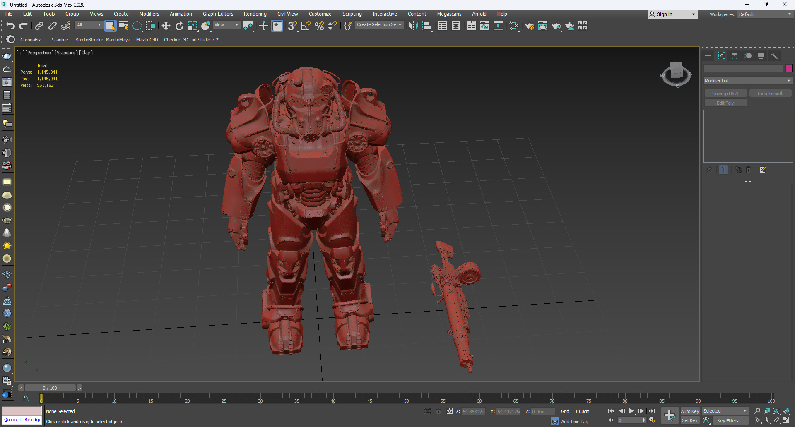This screenshot has width=795, height=427.
Task: Toggle Angle Snap
Action: point(306,26)
